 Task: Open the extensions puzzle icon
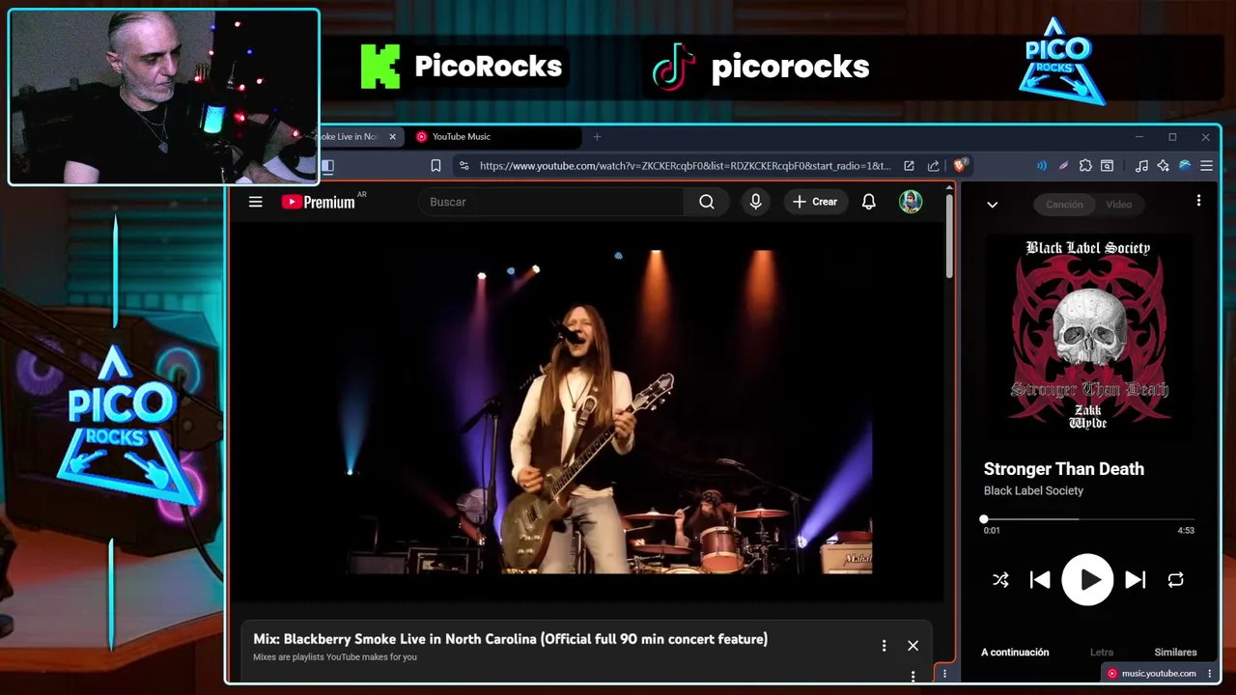pyautogui.click(x=1085, y=166)
